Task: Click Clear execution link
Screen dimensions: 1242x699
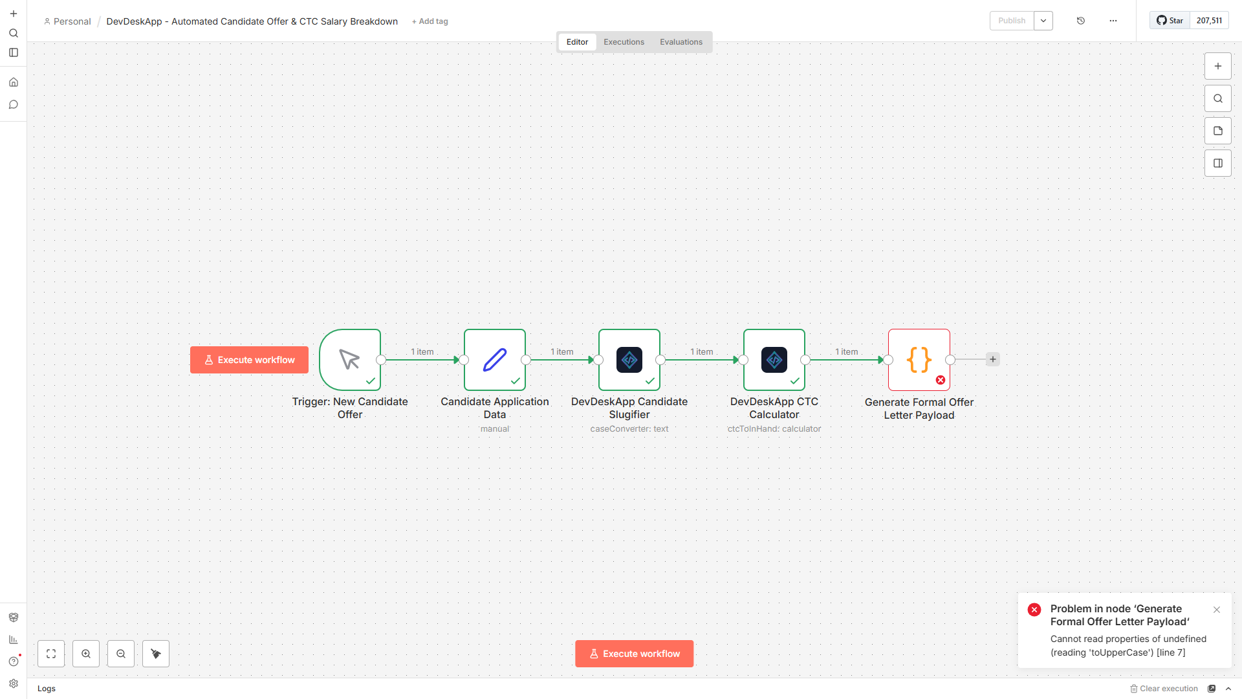Action: tap(1164, 689)
